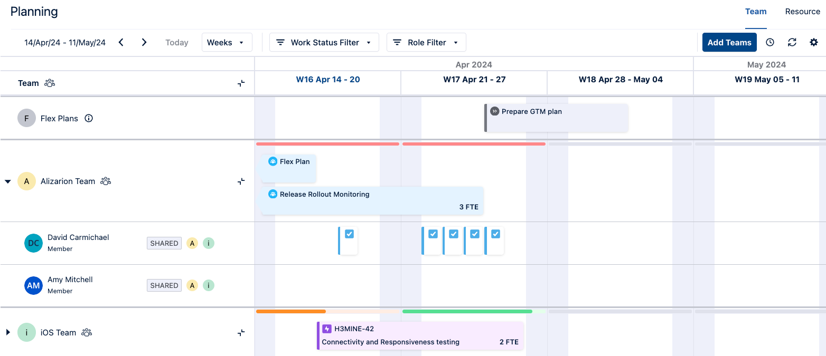Click the previous time period arrow
Screen dimensions: 826x356
pos(121,42)
